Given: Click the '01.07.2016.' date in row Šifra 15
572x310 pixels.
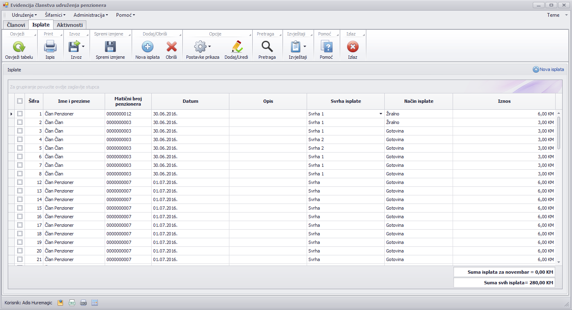Looking at the screenshot, I should pyautogui.click(x=165, y=208).
